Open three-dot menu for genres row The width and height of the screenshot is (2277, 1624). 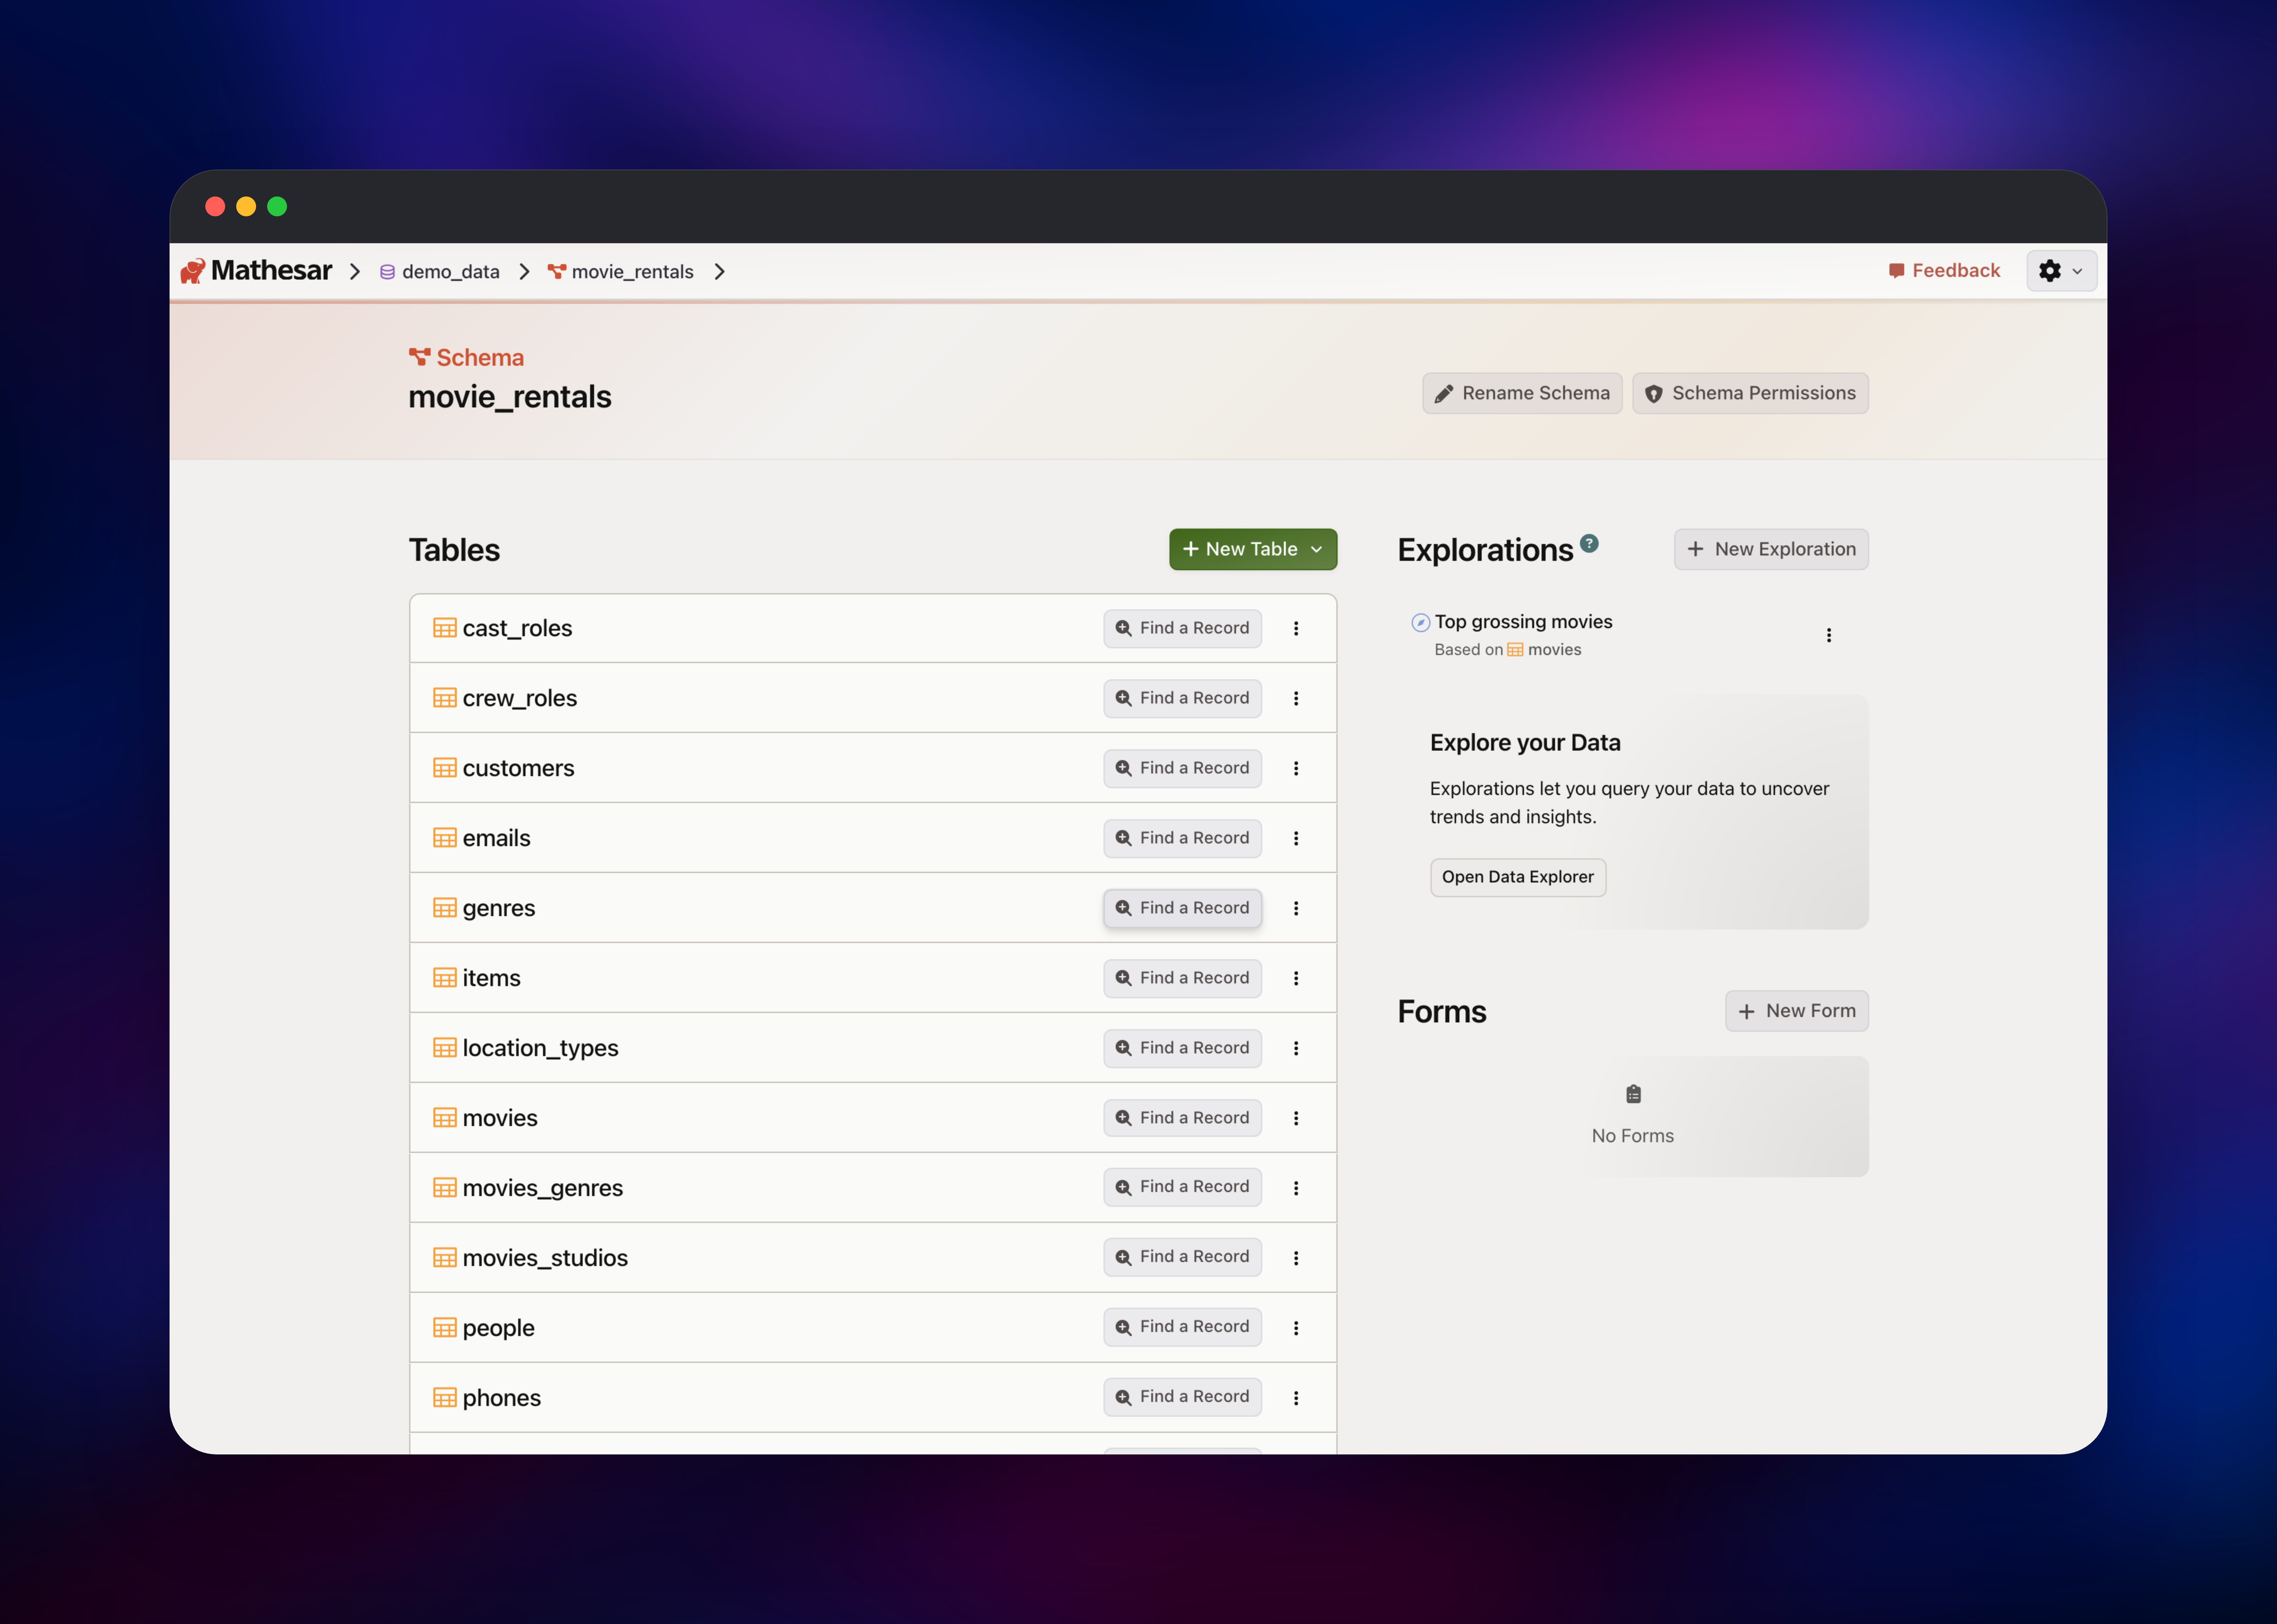click(1296, 908)
